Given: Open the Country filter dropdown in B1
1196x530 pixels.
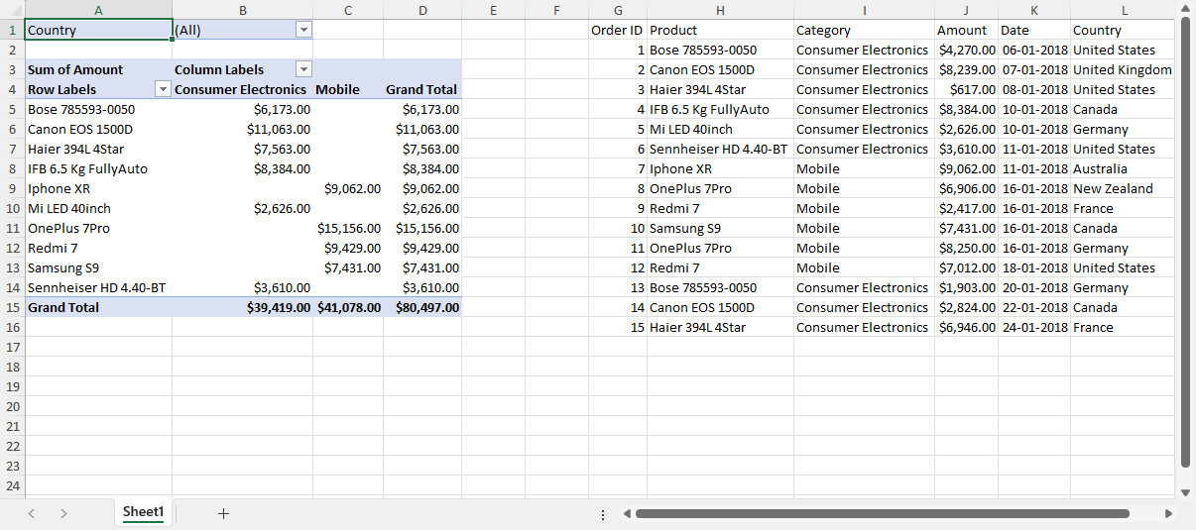Looking at the screenshot, I should pyautogui.click(x=303, y=30).
